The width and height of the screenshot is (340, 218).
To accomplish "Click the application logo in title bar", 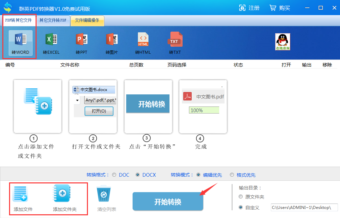I will 8,7.
